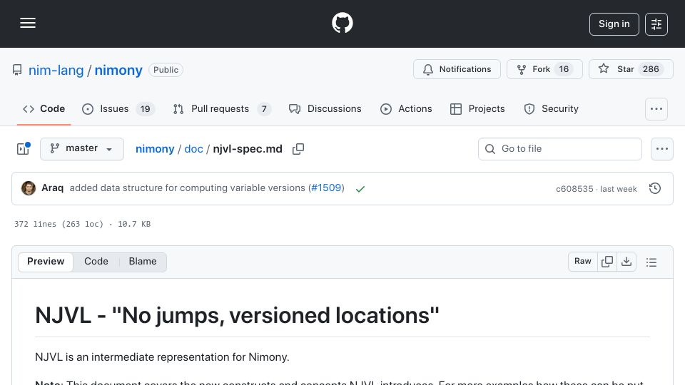The image size is (685, 385).
Task: Open the Actions tab
Action: pos(406,108)
